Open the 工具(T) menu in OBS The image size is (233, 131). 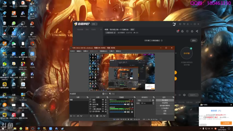112,51
